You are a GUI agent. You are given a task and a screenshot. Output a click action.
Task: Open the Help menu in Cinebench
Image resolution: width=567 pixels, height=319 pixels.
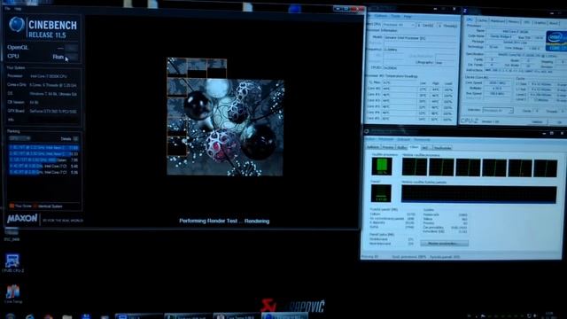[18, 8]
